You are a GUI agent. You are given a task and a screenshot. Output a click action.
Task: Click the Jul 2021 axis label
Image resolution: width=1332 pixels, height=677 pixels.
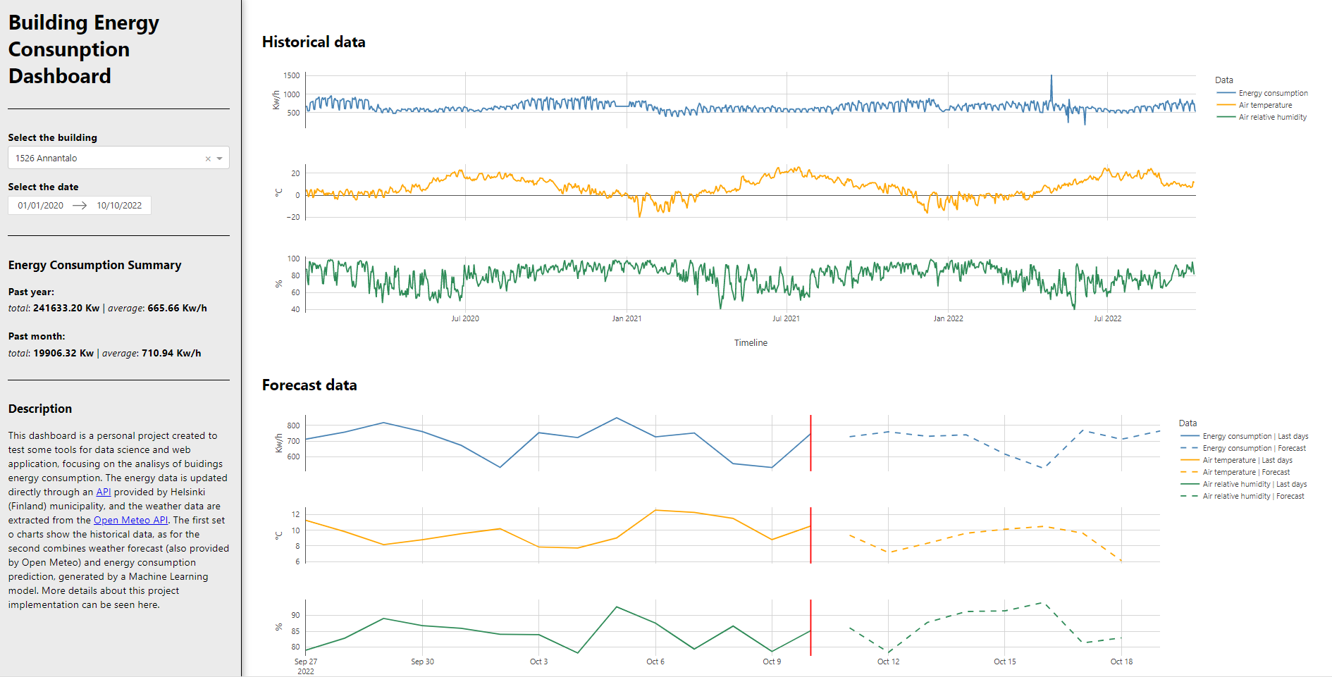click(x=786, y=318)
